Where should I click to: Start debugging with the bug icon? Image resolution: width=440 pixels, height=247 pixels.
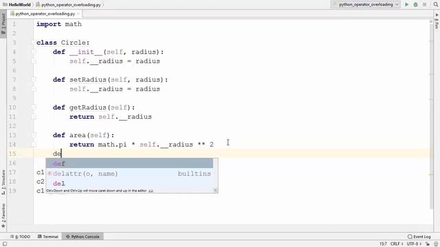point(415,5)
